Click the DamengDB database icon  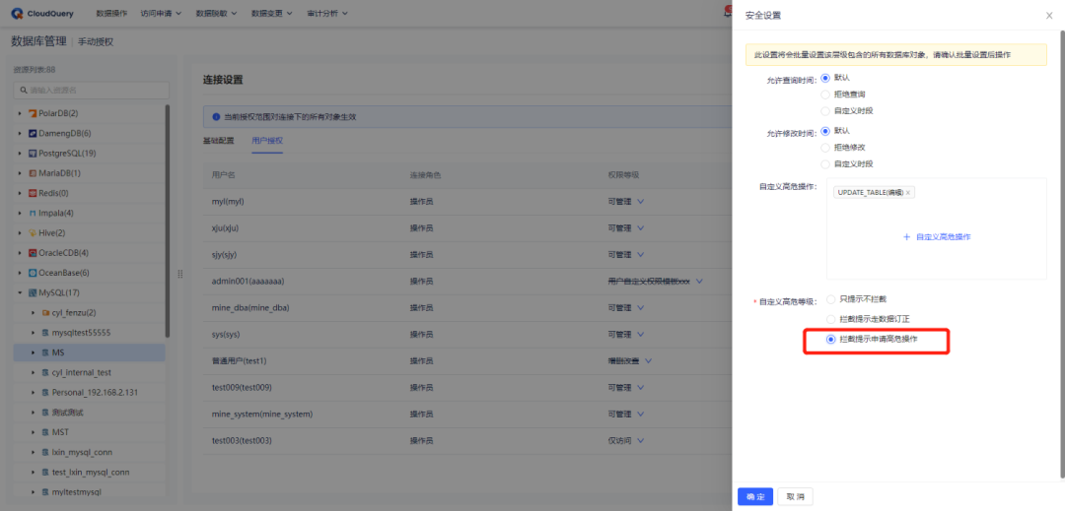(x=32, y=134)
